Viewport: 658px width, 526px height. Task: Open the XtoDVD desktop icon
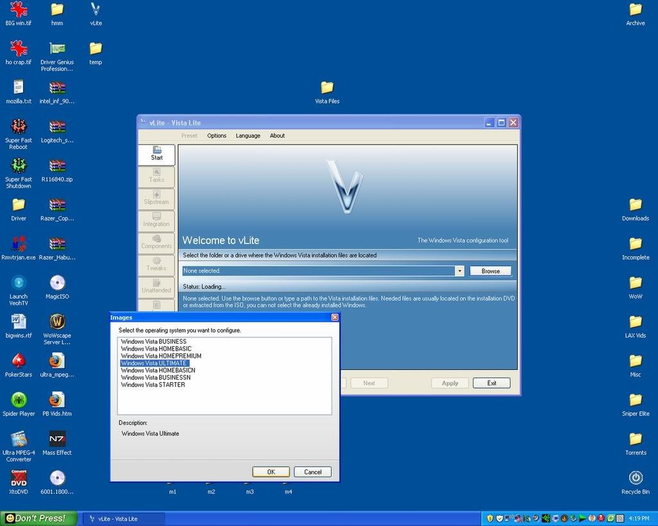(x=19, y=478)
